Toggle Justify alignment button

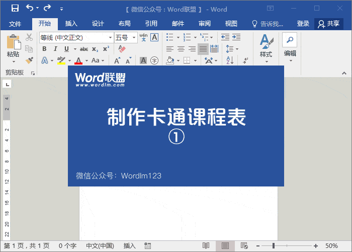tap(203, 49)
